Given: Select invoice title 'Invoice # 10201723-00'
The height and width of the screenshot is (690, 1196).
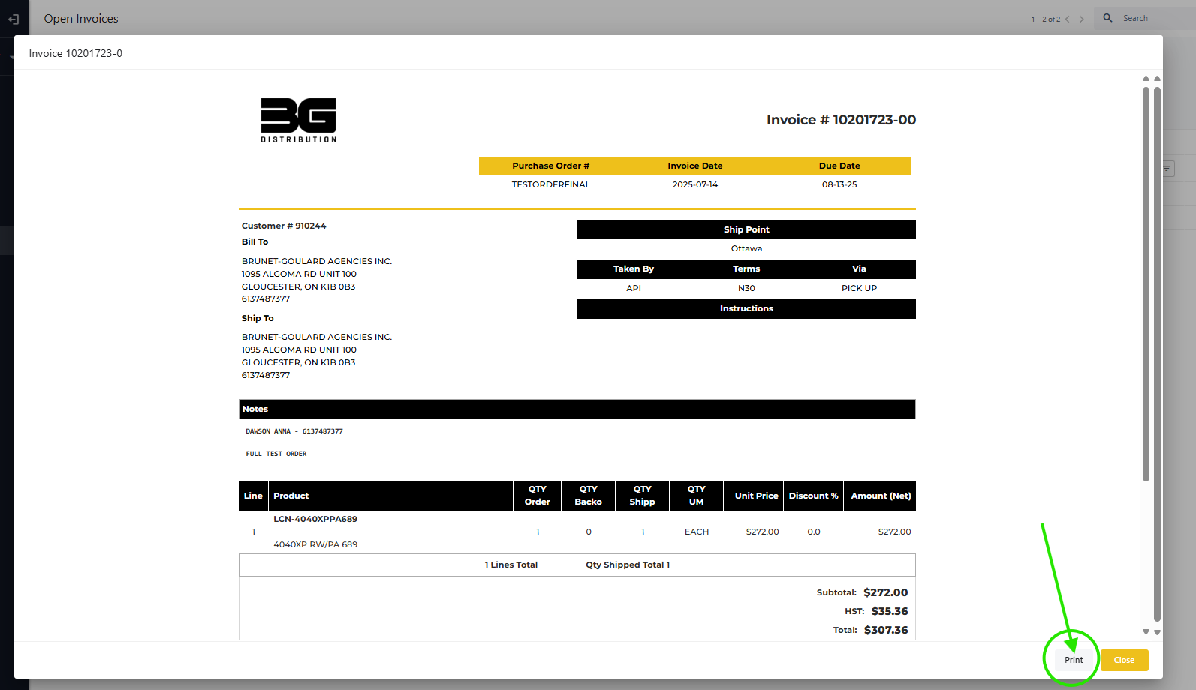Looking at the screenshot, I should coord(841,120).
